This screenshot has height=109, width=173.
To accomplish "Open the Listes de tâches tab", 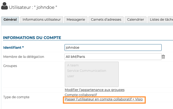I will (161, 20).
